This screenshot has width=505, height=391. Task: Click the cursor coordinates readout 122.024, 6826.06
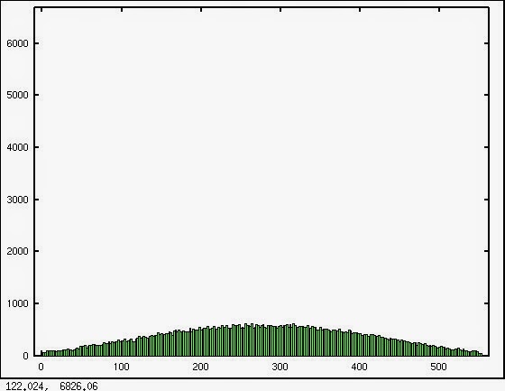(52, 386)
